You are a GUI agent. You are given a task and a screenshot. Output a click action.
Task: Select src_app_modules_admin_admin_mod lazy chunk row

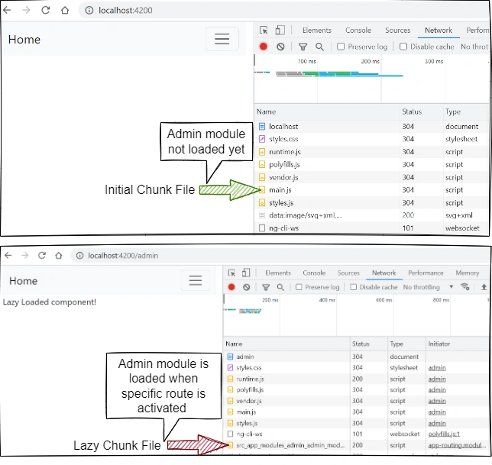coord(356,445)
